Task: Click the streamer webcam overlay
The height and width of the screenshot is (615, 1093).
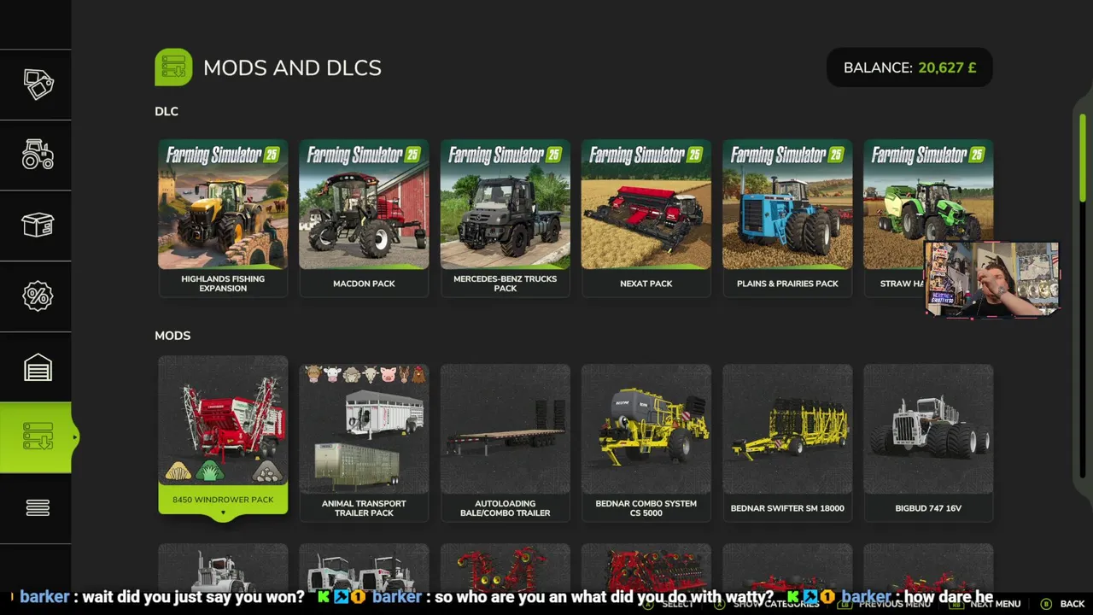Action: (x=991, y=279)
